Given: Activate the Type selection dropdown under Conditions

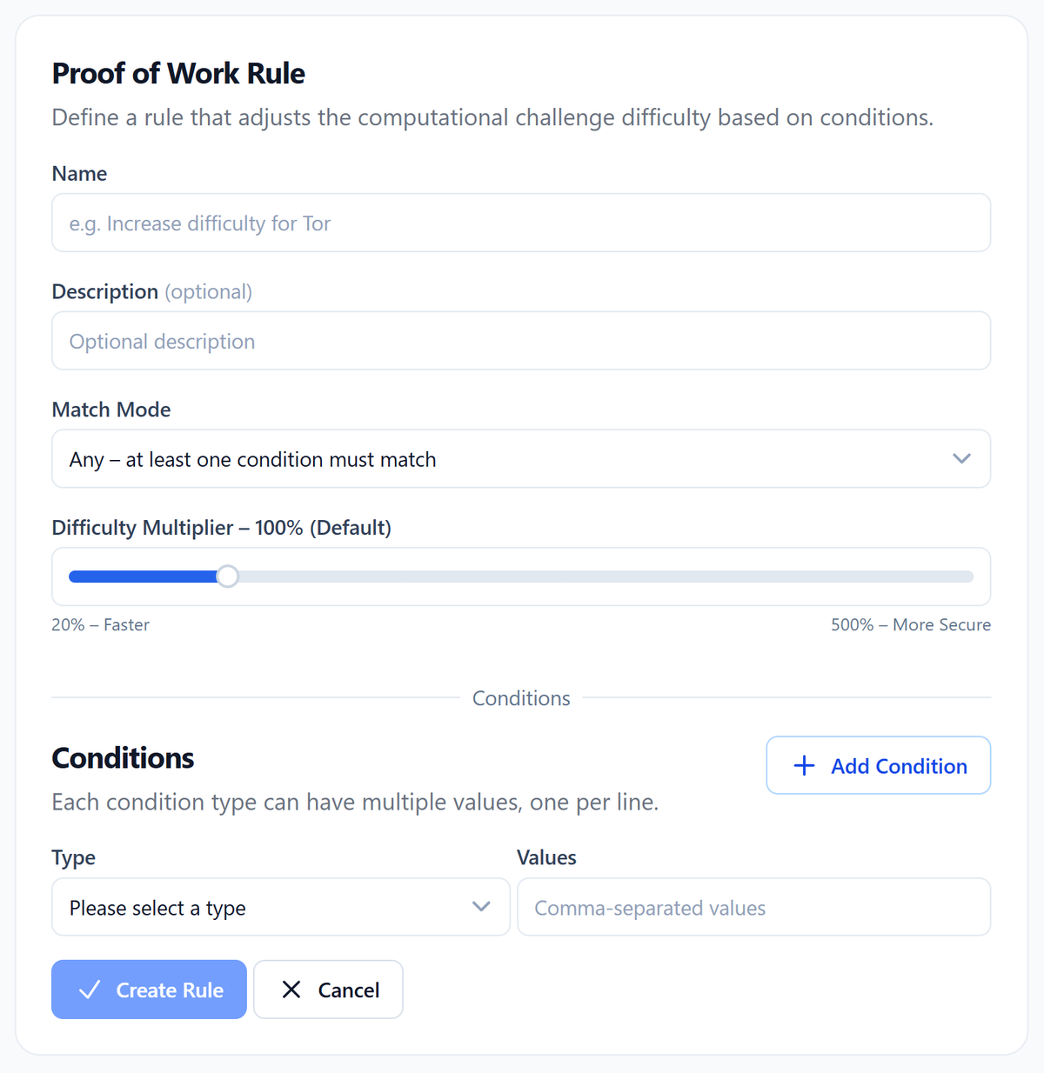Looking at the screenshot, I should 280,907.
